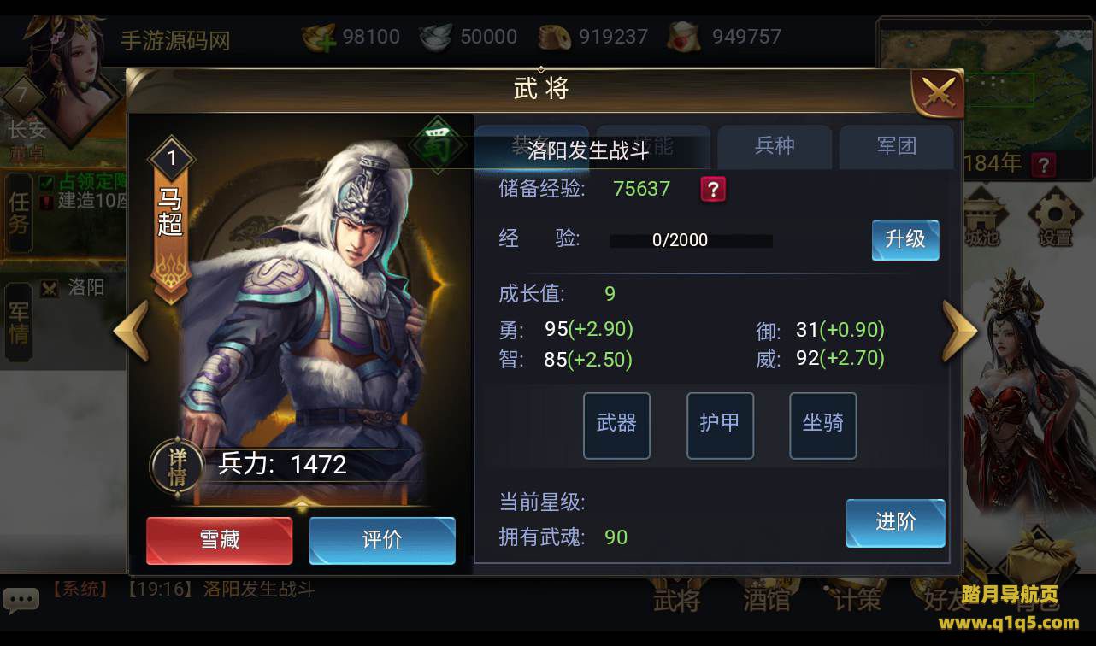Go to previous general with left arrow
Screen dimensions: 1096x646
[x=131, y=332]
